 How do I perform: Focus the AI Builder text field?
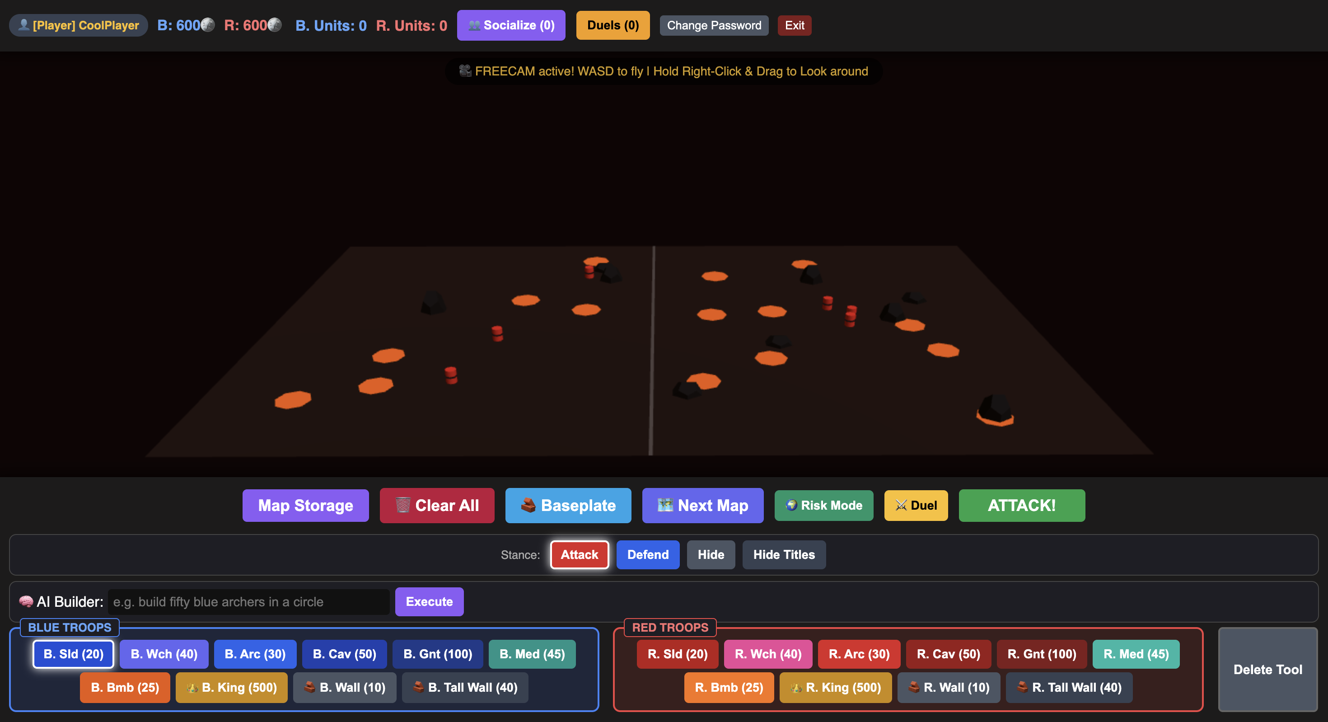(248, 602)
